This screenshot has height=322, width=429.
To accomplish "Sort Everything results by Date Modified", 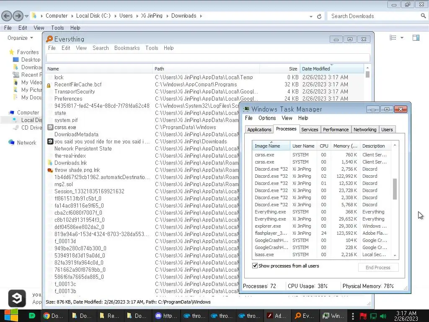I will [x=332, y=69].
